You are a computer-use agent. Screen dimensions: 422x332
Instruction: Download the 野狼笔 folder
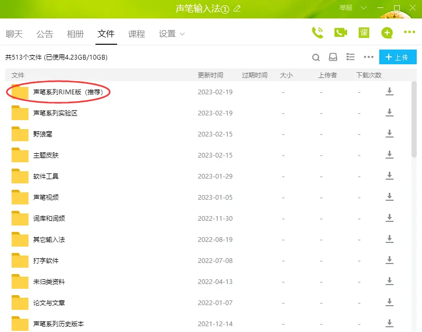pos(389,134)
